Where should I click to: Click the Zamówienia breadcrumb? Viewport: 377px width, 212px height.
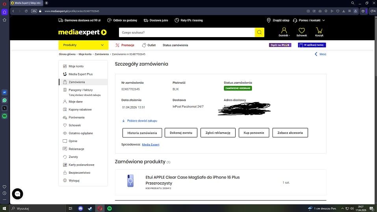(102, 54)
